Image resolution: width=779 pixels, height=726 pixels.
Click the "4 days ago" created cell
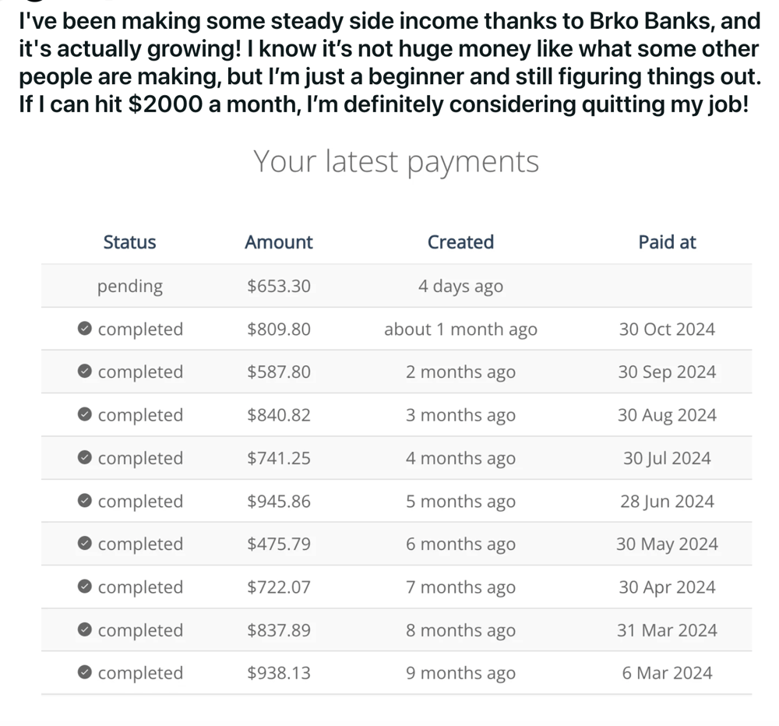(460, 286)
